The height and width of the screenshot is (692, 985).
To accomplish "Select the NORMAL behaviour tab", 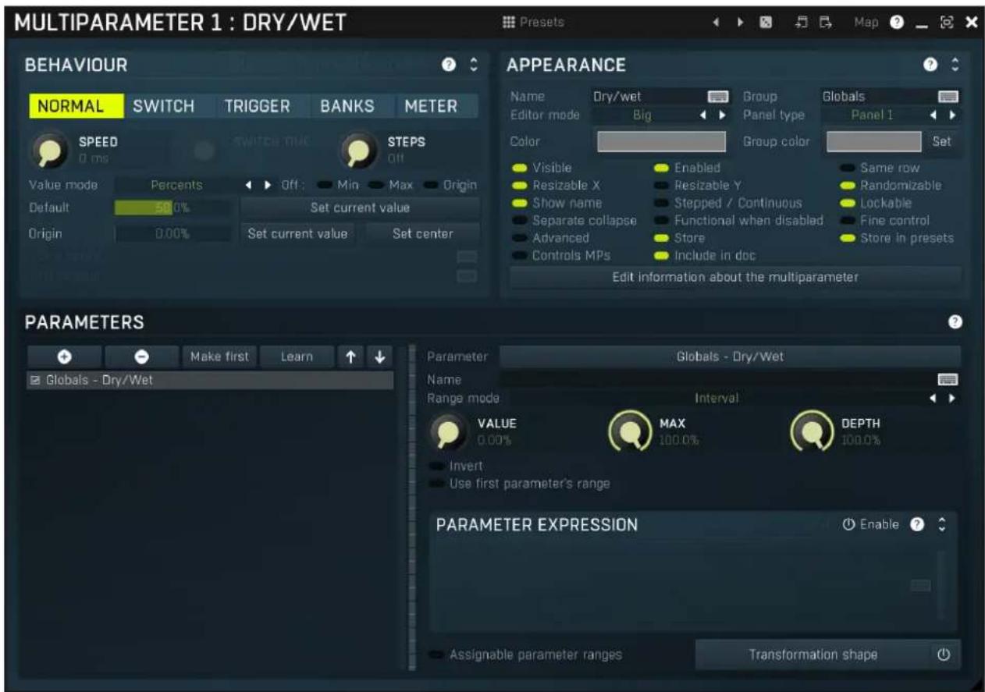I will (76, 106).
